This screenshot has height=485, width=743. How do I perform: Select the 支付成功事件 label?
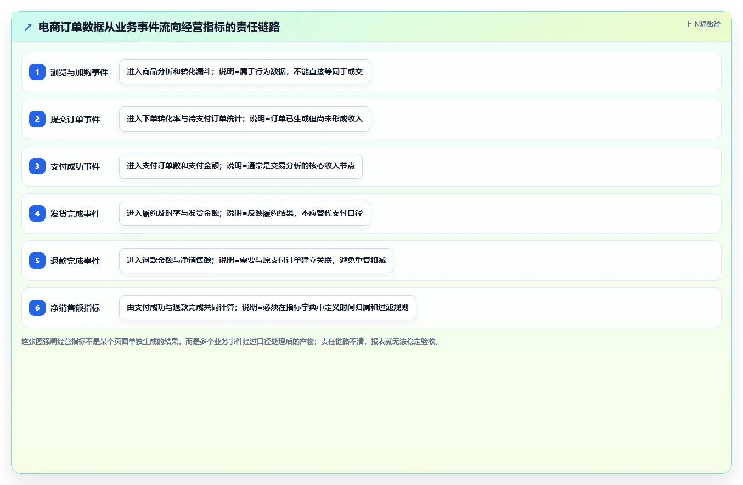coord(75,166)
